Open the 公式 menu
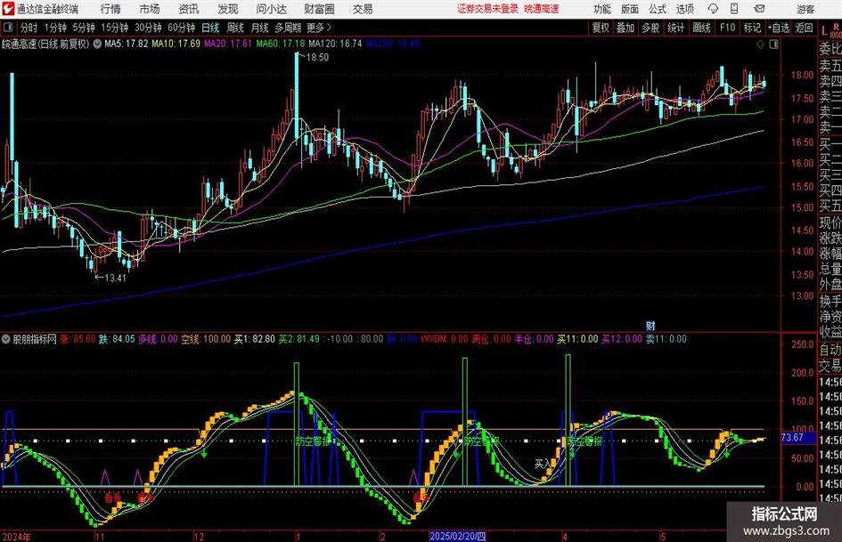The image size is (842, 542). click(657, 9)
